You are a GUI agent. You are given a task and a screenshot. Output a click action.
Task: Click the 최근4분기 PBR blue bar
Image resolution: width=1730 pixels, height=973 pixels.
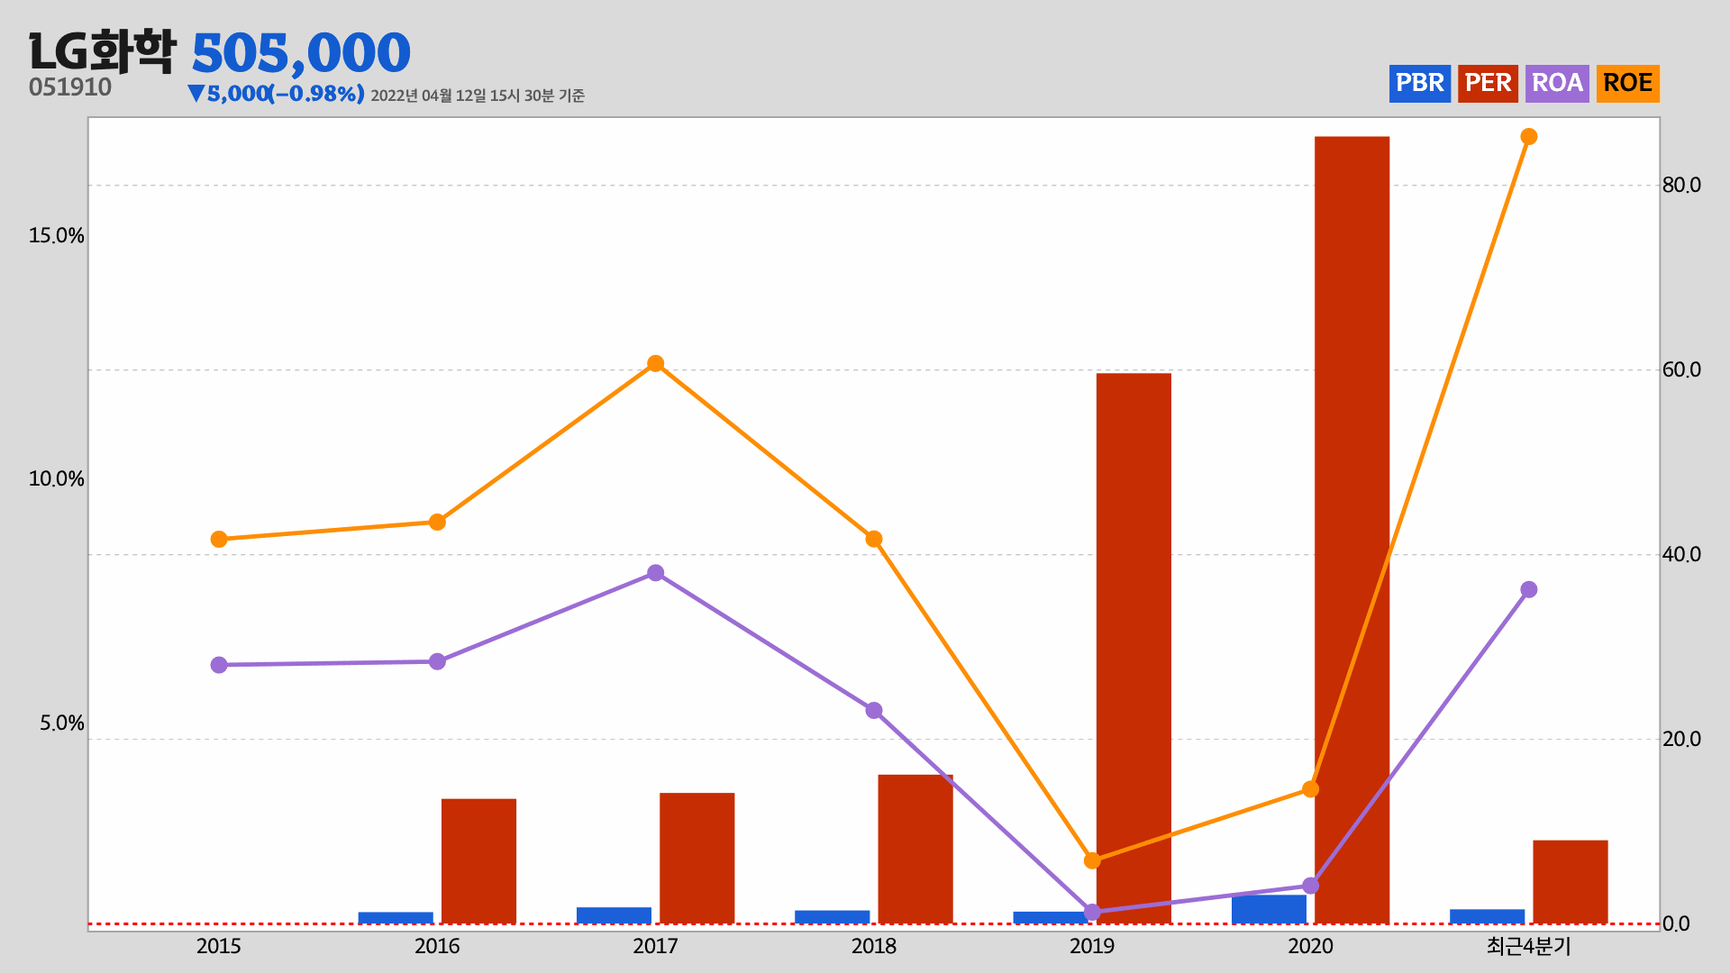pos(1488,916)
